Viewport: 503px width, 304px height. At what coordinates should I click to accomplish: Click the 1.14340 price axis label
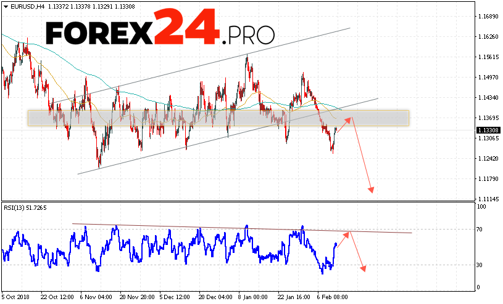[x=488, y=98]
